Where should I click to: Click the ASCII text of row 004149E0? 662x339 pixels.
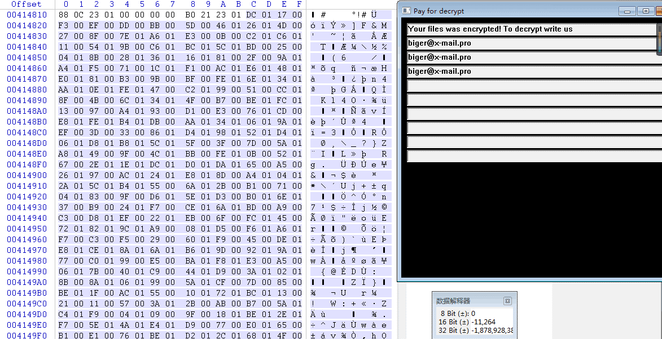349,325
